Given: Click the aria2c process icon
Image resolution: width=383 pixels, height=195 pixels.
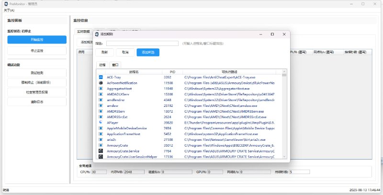Looking at the screenshot, I should (x=101, y=139).
